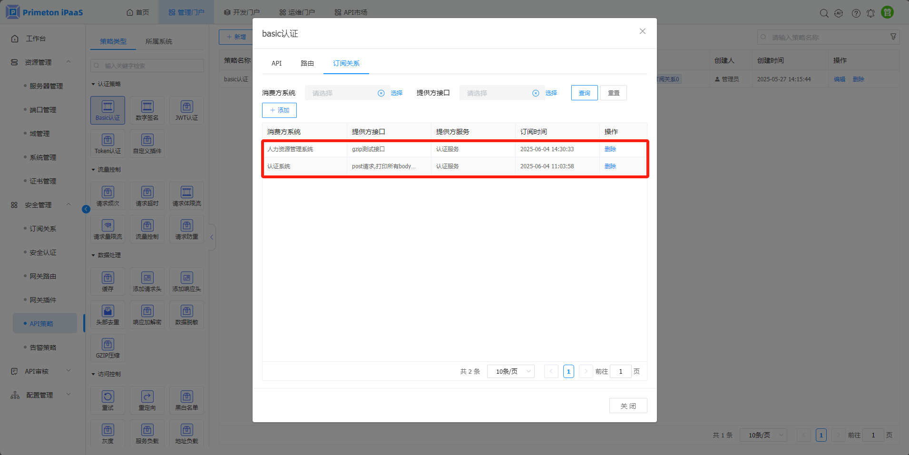Screen dimensions: 909x455
Task: Switch to the API tab in dialog
Action: (x=276, y=63)
